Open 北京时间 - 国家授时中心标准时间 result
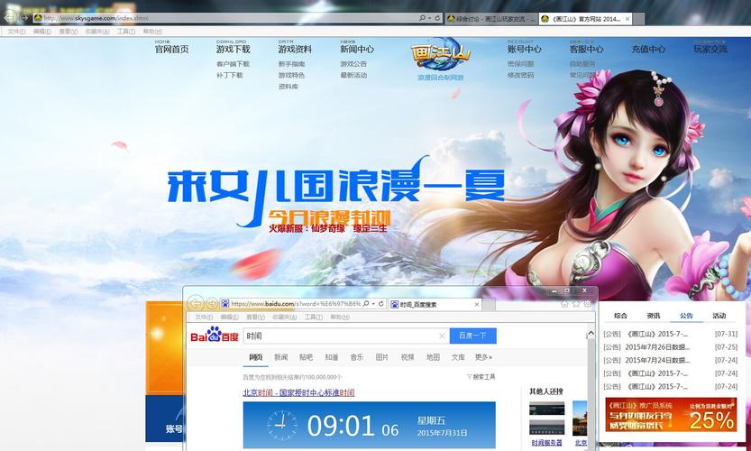Viewport: 751px width, 451px height. (x=299, y=392)
